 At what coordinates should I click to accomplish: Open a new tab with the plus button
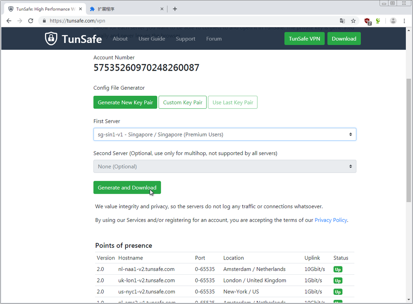[x=175, y=9]
